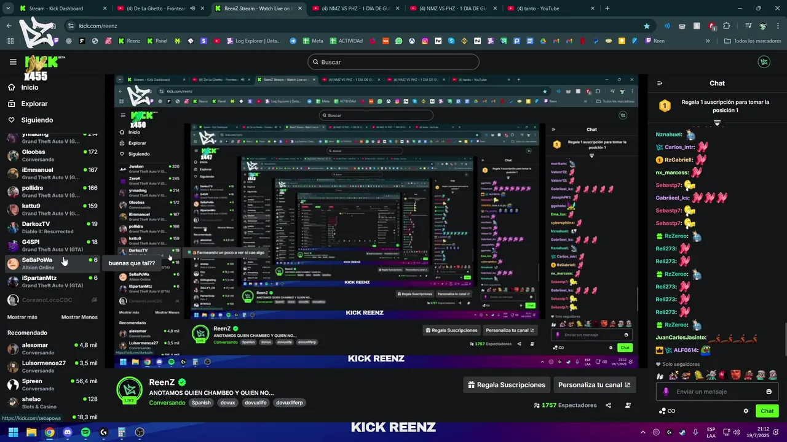Click Personaliza tu canal button

coord(594,385)
